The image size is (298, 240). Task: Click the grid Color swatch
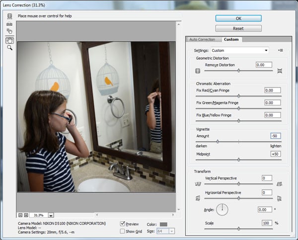click(163, 224)
